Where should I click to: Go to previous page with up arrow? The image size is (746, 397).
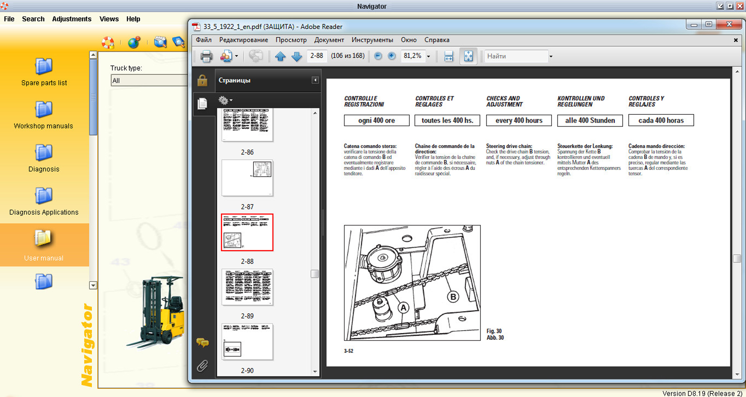tap(280, 56)
